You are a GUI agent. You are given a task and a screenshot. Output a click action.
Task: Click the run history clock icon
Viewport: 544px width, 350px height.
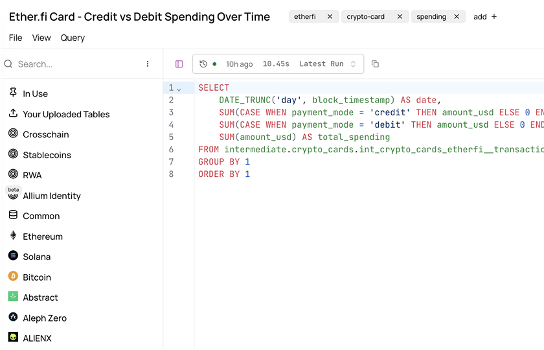(x=203, y=64)
